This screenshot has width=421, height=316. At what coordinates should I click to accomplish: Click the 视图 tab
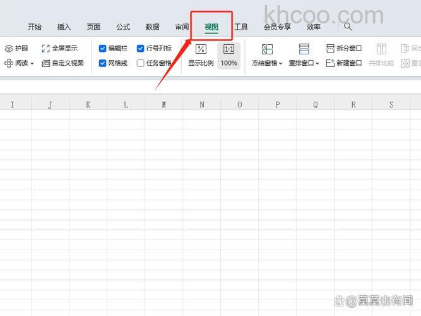coord(211,27)
